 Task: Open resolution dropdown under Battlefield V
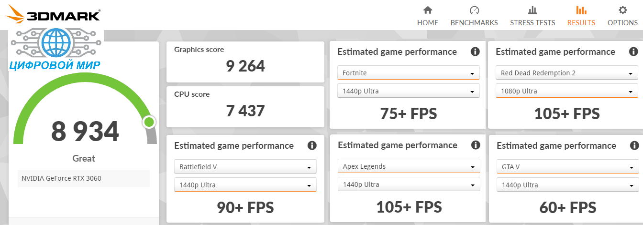[x=245, y=185]
